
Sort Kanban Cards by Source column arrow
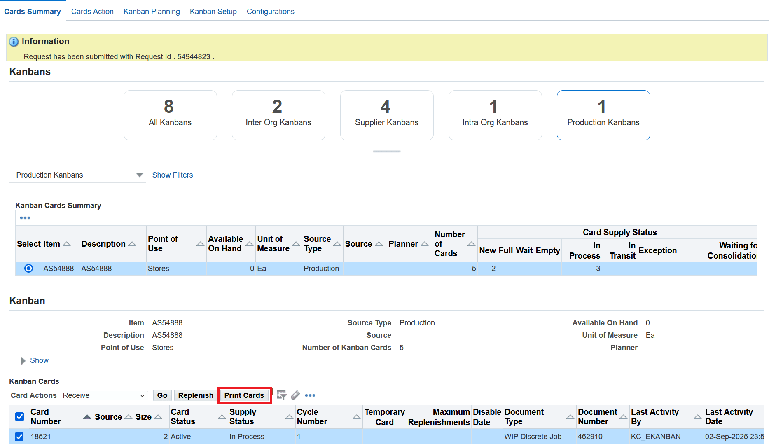click(x=129, y=417)
